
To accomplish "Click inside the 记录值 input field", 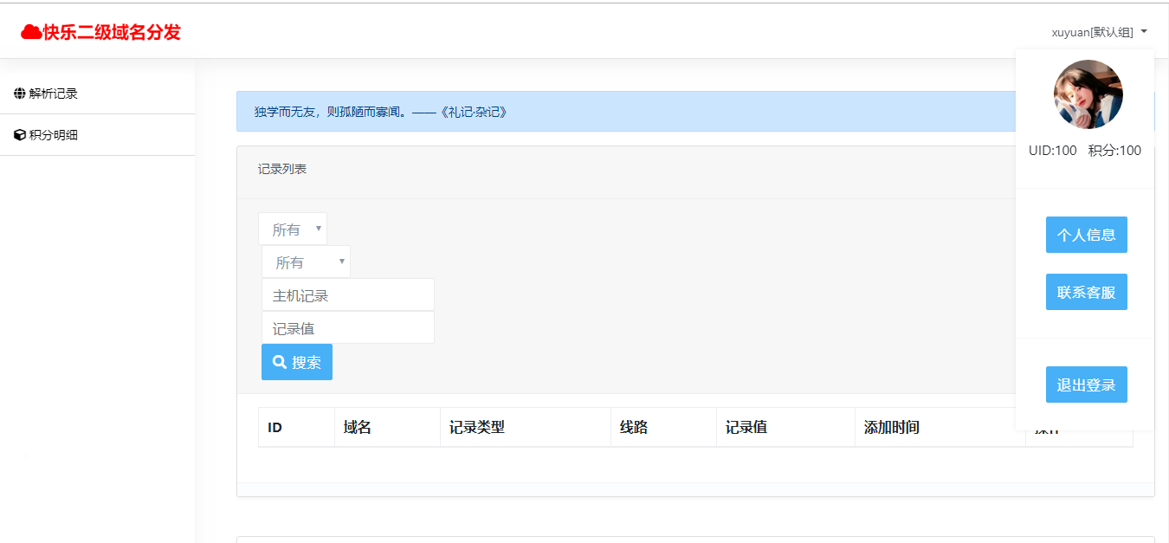I will coord(346,327).
